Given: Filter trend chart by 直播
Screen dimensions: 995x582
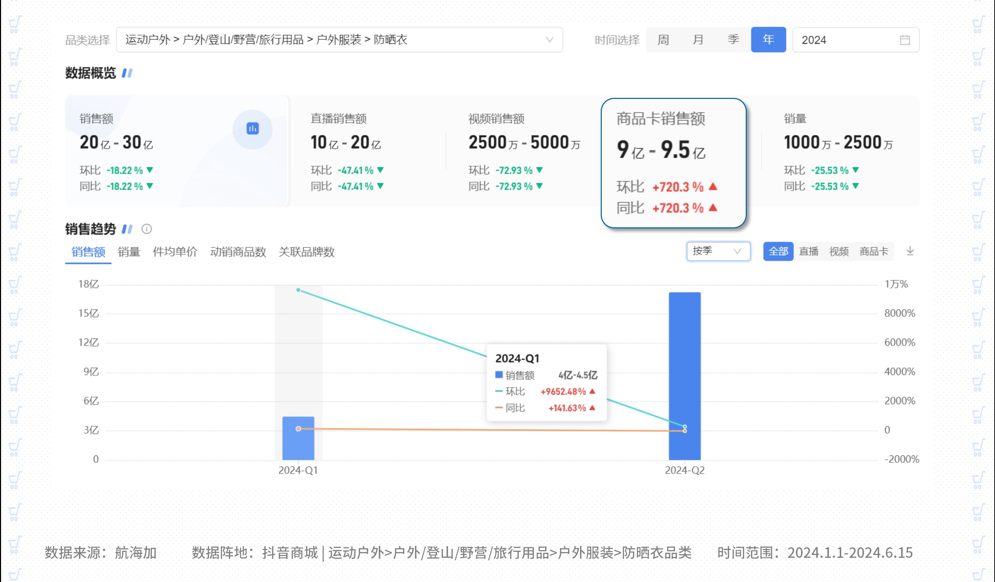Looking at the screenshot, I should click(808, 251).
